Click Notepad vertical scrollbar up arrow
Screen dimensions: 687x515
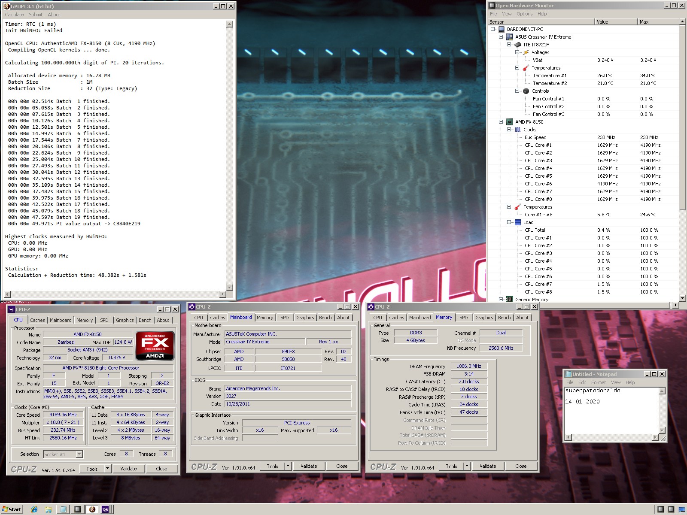662,391
